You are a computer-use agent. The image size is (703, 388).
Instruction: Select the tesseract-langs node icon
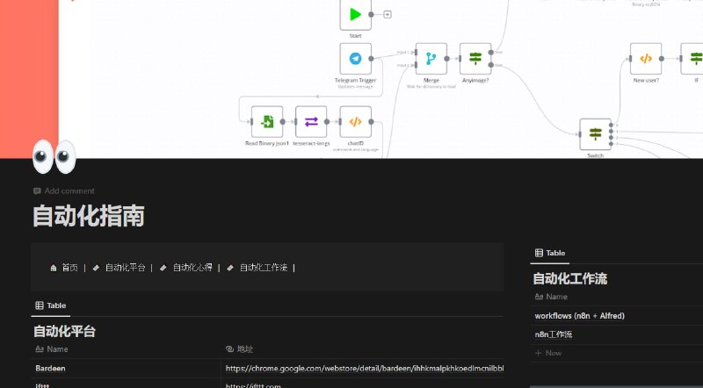pos(311,121)
